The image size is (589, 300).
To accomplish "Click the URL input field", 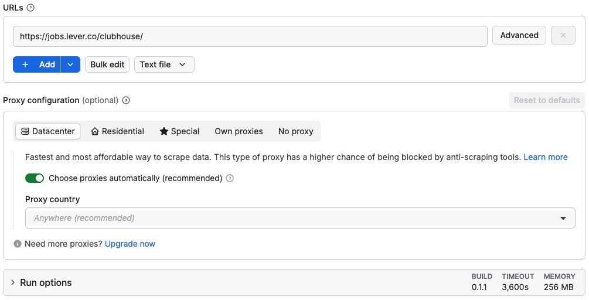I will 250,36.
